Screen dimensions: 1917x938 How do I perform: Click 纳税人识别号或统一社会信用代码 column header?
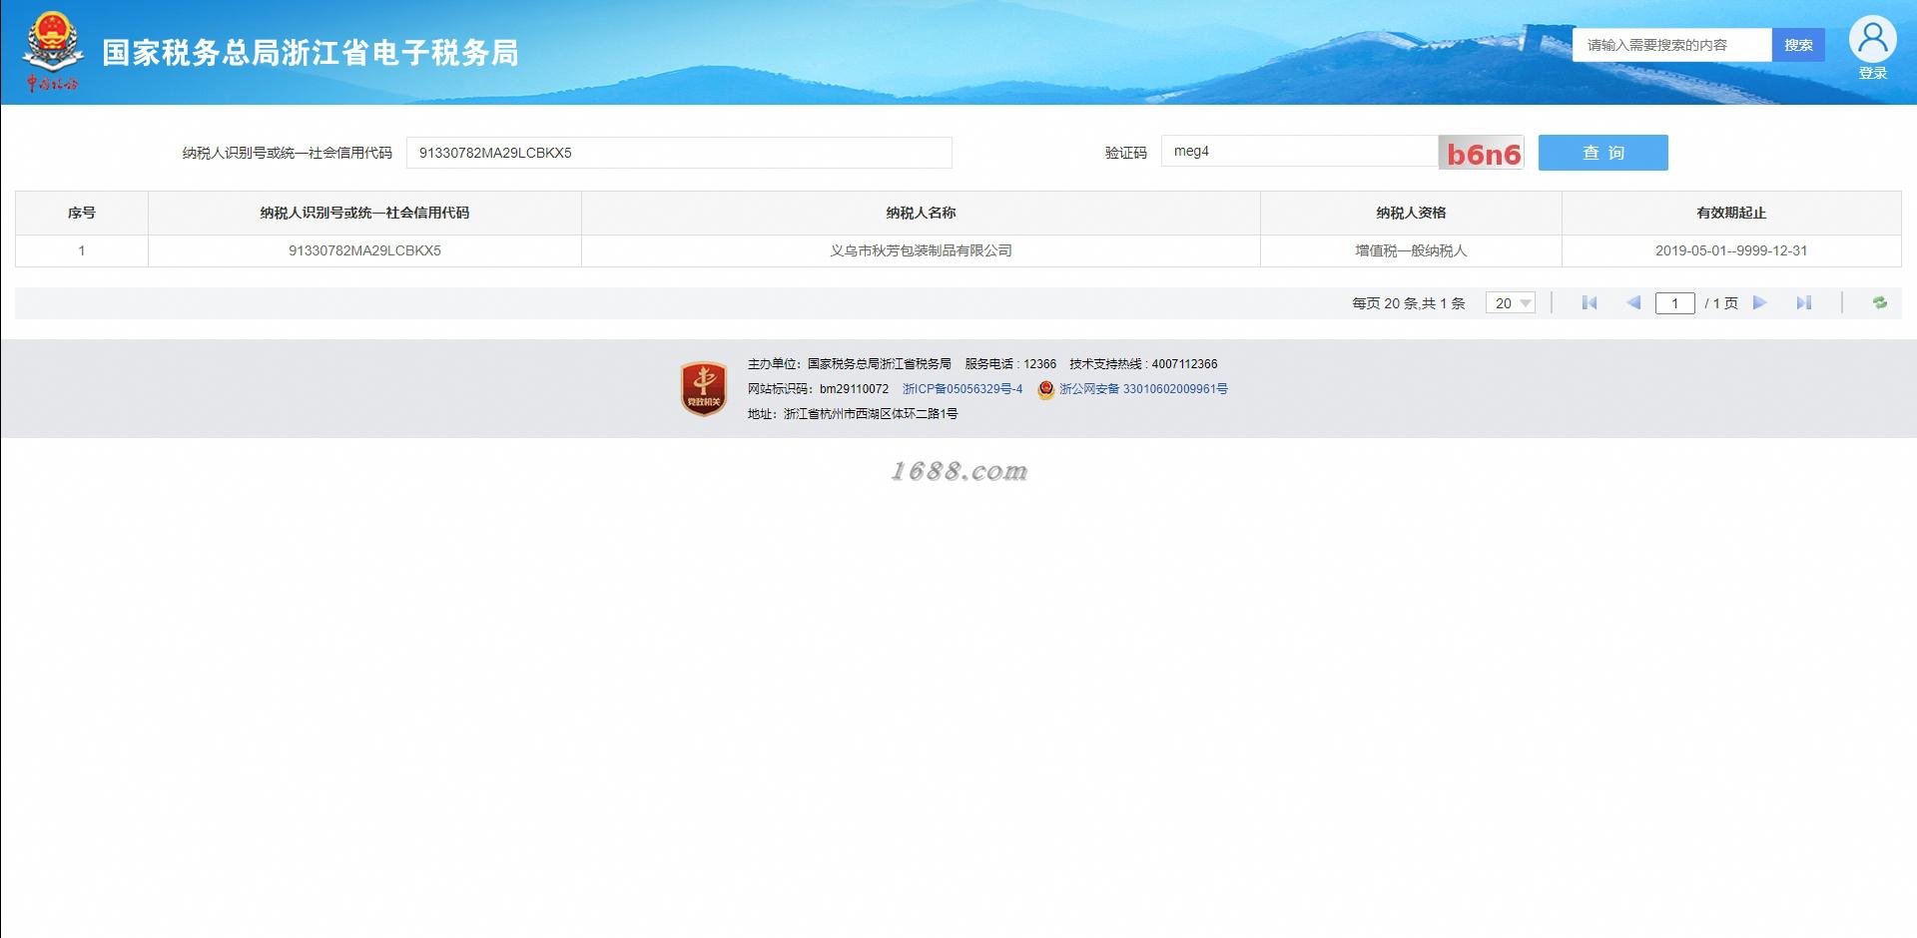(x=364, y=213)
